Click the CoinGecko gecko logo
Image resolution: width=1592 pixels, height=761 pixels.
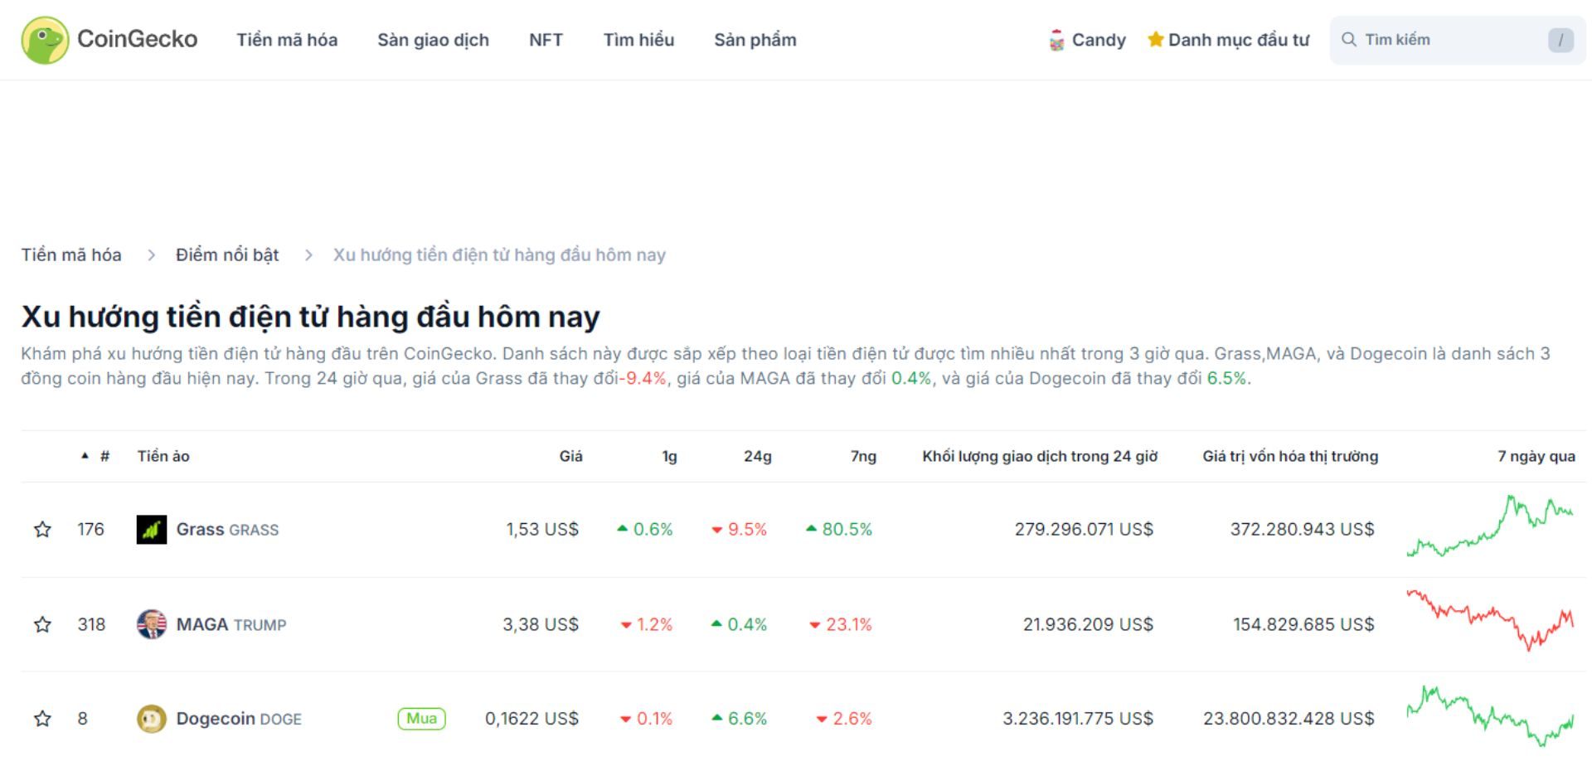pos(46,39)
